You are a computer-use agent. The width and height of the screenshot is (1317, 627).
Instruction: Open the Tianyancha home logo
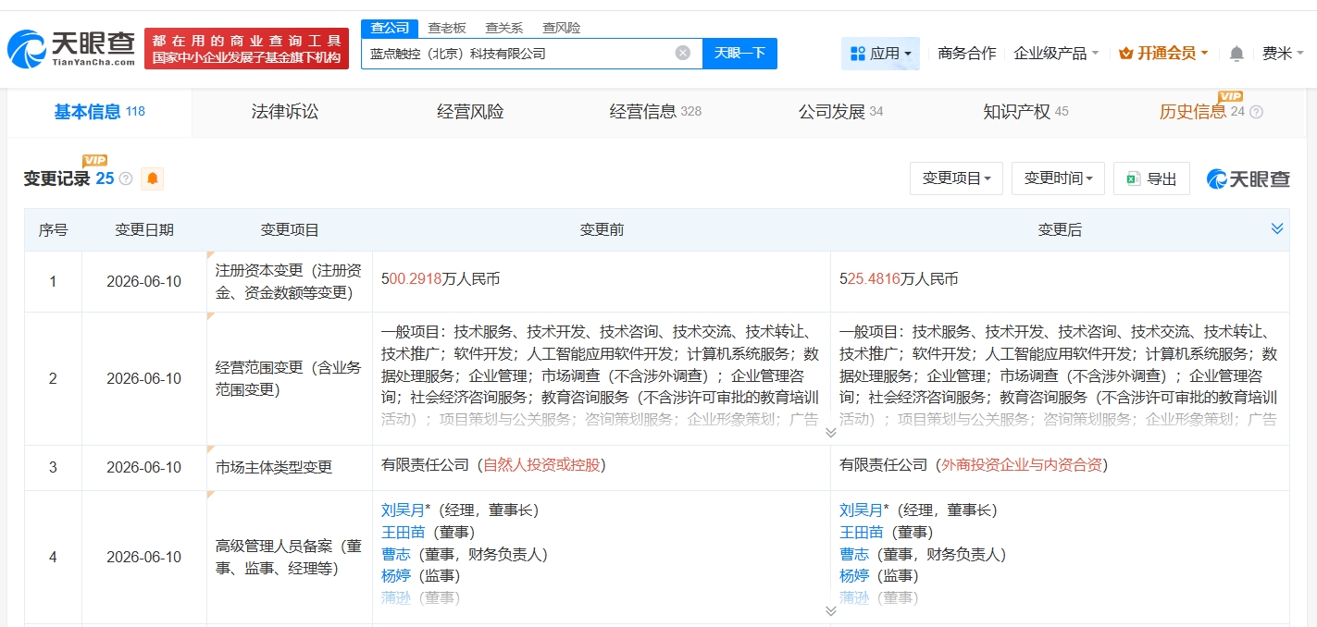(x=71, y=48)
